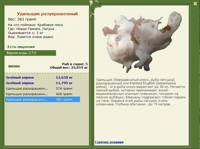Select Зелёный априон weighing 11,795 кг
Screen dimensions: 200x149
pyautogui.click(x=42, y=83)
